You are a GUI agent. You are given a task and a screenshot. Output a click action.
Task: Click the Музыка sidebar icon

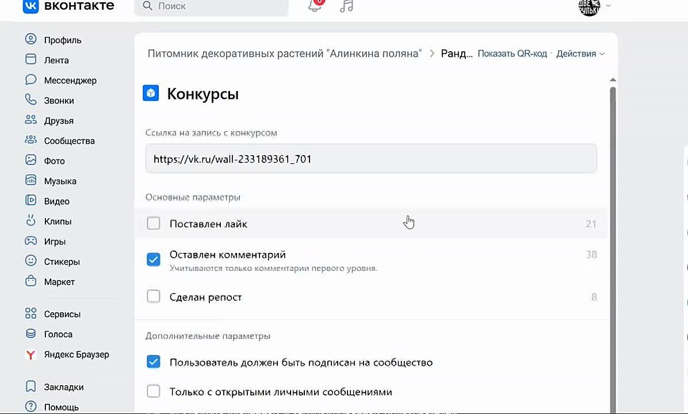click(30, 180)
